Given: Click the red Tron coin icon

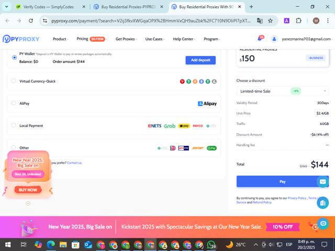Looking at the screenshot, I should pyautogui.click(x=182, y=82).
